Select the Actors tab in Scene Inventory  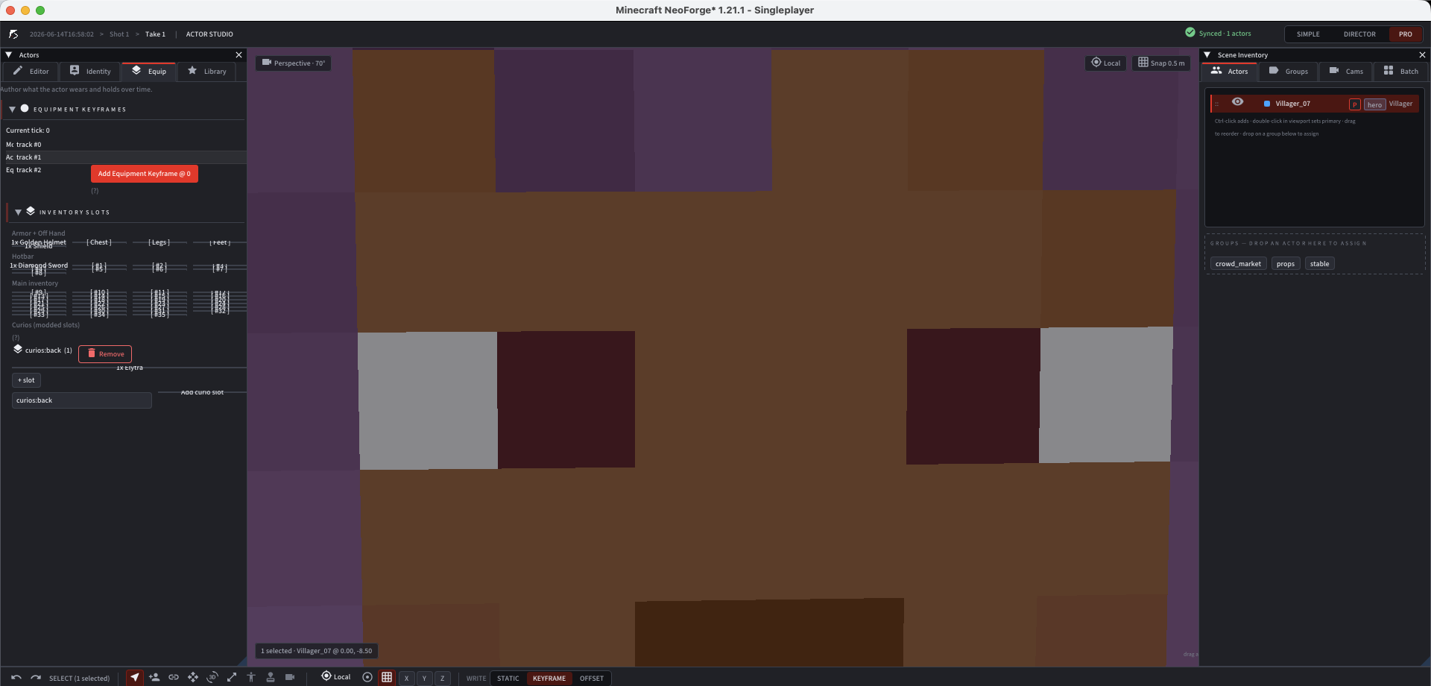(x=1230, y=71)
